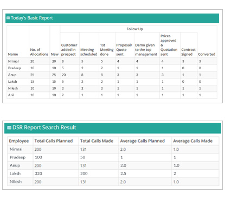Select Pradeep in the DSR Report table
The width and height of the screenshot is (225, 199).
[17, 157]
